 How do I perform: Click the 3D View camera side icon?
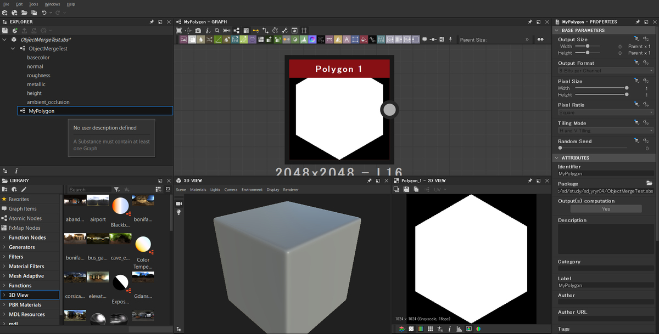(178, 203)
